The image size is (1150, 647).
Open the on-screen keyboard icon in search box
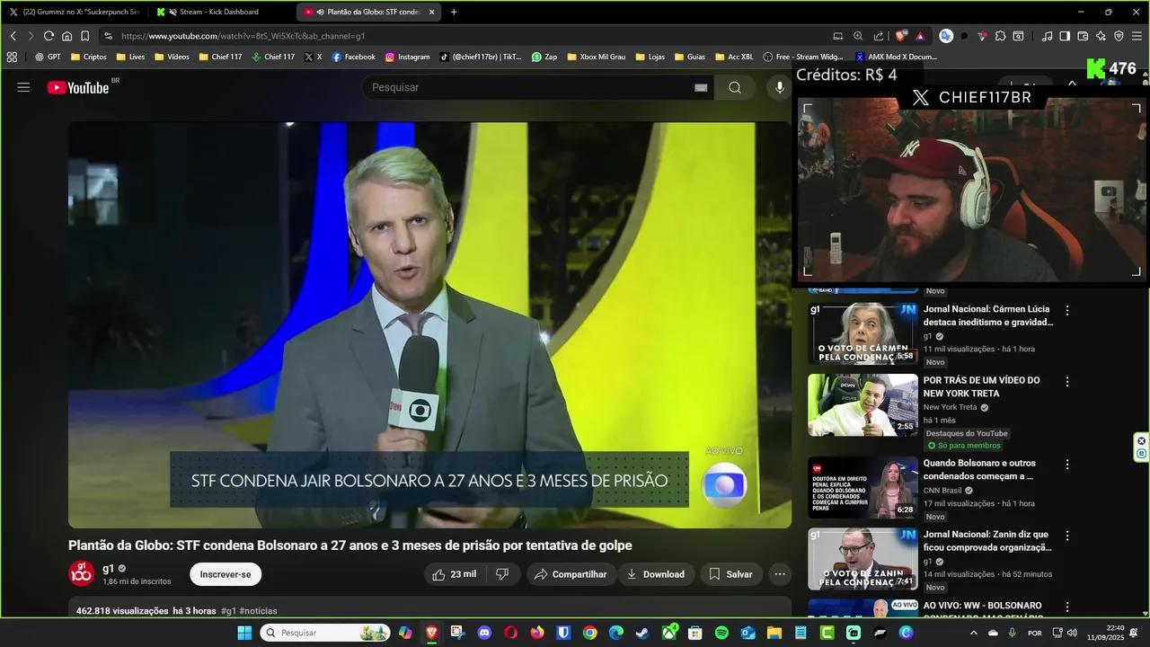coord(701,87)
